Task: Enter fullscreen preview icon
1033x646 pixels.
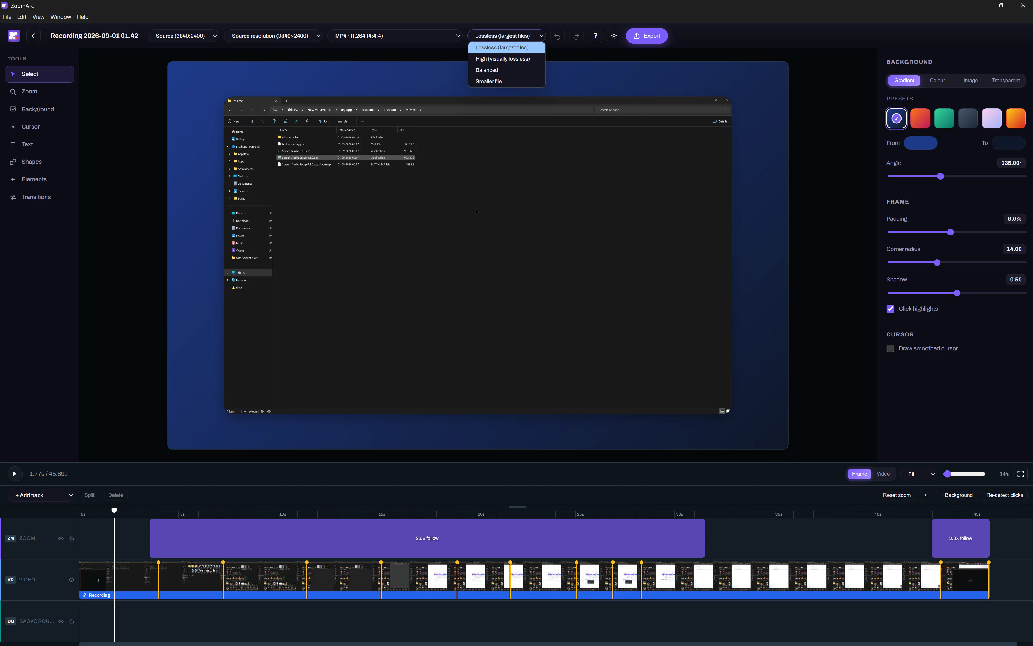Action: (x=1021, y=474)
